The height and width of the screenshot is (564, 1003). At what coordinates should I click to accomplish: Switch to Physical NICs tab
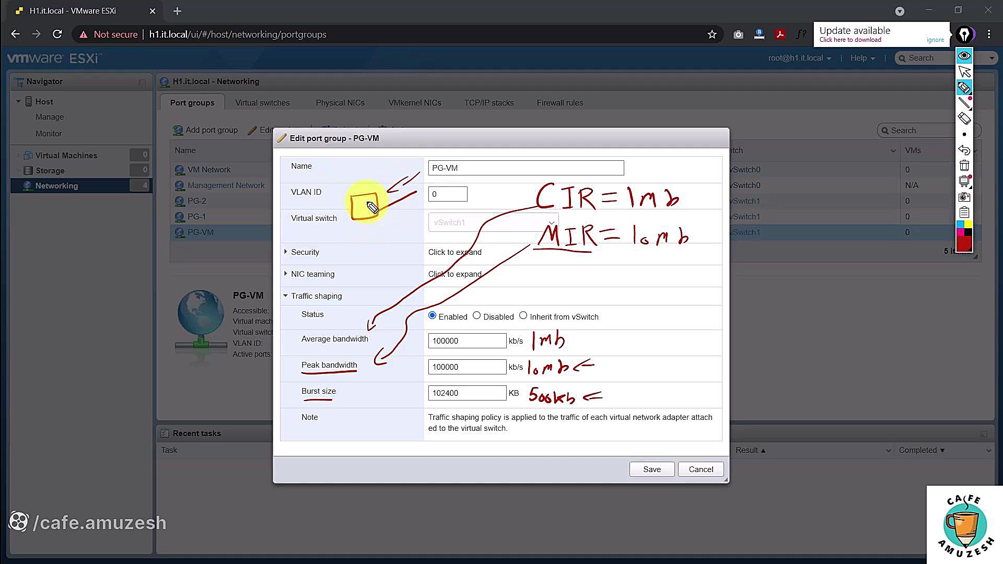pos(340,103)
